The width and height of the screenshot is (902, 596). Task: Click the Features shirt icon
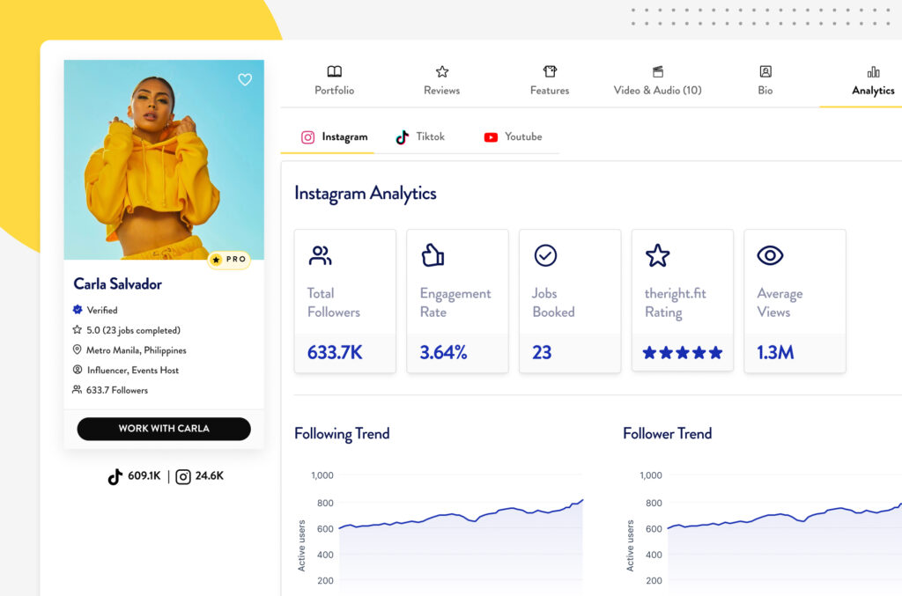tap(550, 71)
